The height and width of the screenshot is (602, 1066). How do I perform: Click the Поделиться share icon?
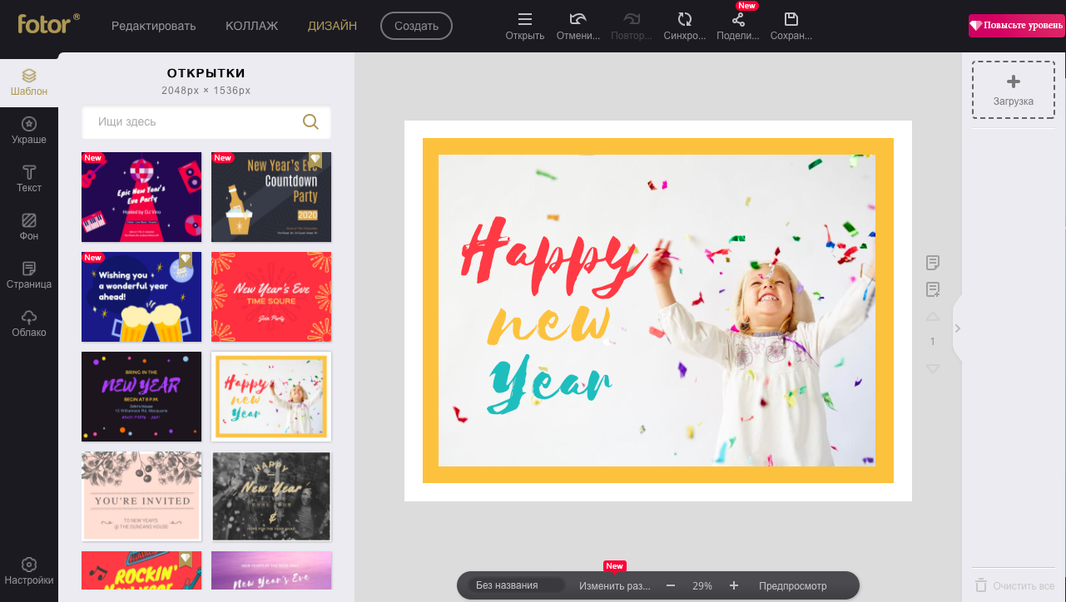tap(738, 26)
